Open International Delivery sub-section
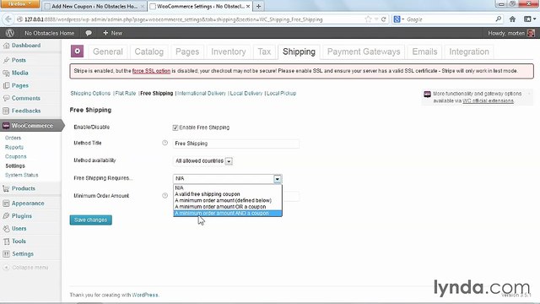 202,94
